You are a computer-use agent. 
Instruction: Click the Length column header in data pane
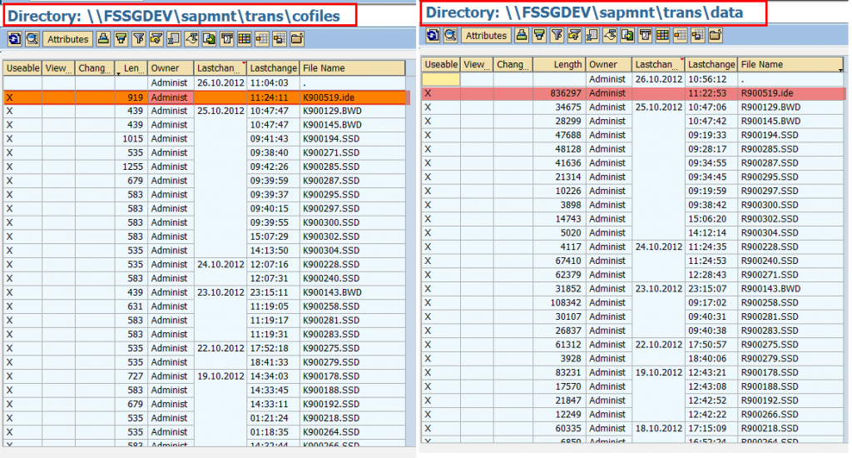pos(559,64)
